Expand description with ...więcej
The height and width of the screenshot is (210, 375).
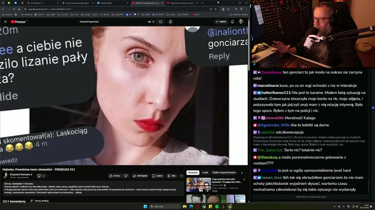[x=78, y=192]
